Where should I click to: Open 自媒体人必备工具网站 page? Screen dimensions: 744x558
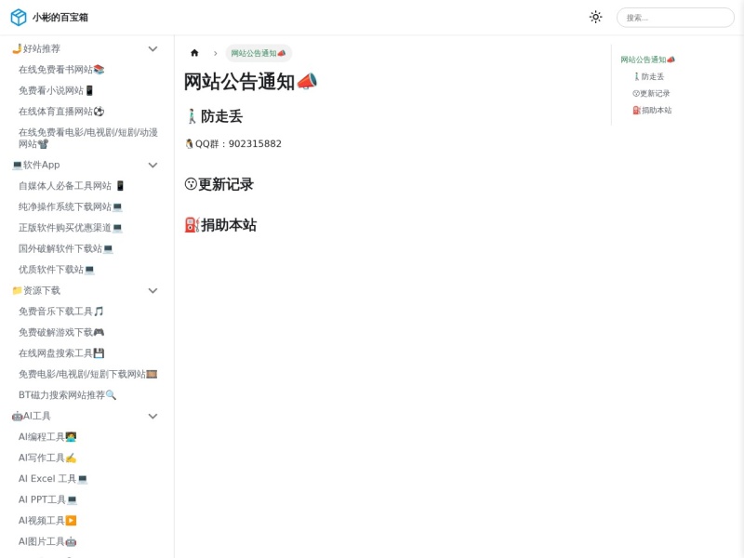click(72, 186)
